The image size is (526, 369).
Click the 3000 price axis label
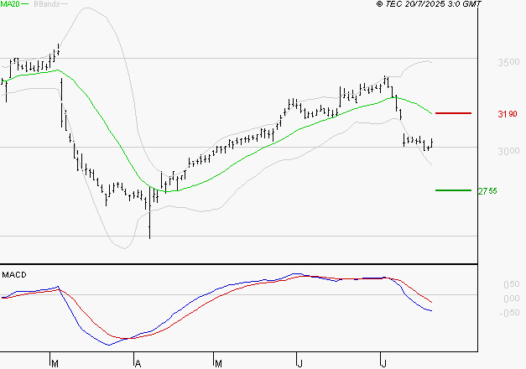click(x=508, y=151)
